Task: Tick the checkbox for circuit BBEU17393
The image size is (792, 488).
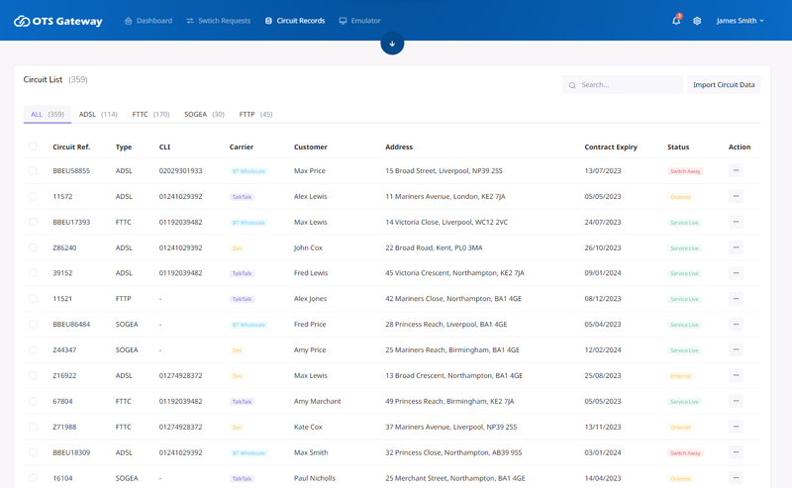Action: [33, 222]
